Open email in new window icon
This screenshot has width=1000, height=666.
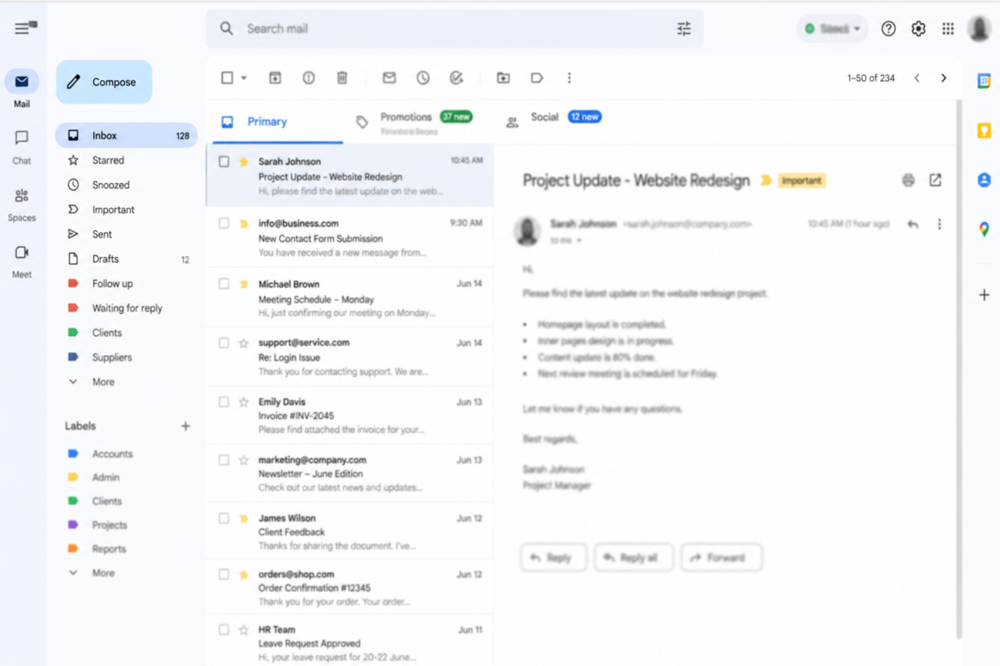click(x=935, y=180)
